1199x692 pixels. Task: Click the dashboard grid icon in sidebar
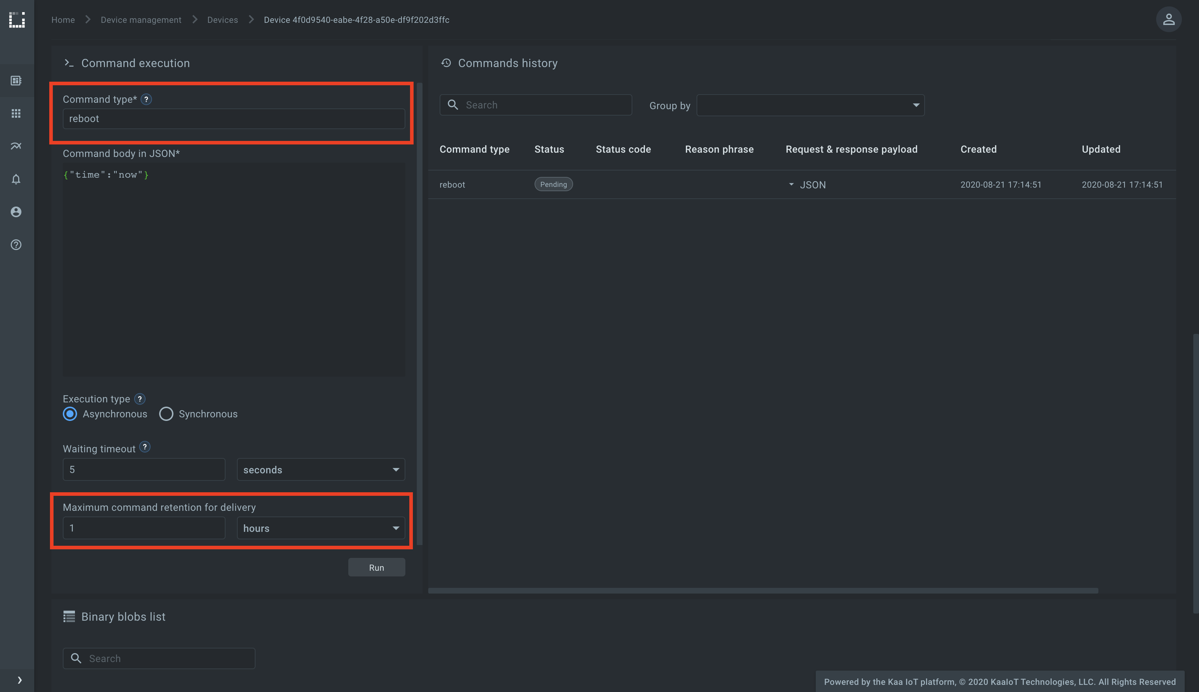(x=16, y=113)
